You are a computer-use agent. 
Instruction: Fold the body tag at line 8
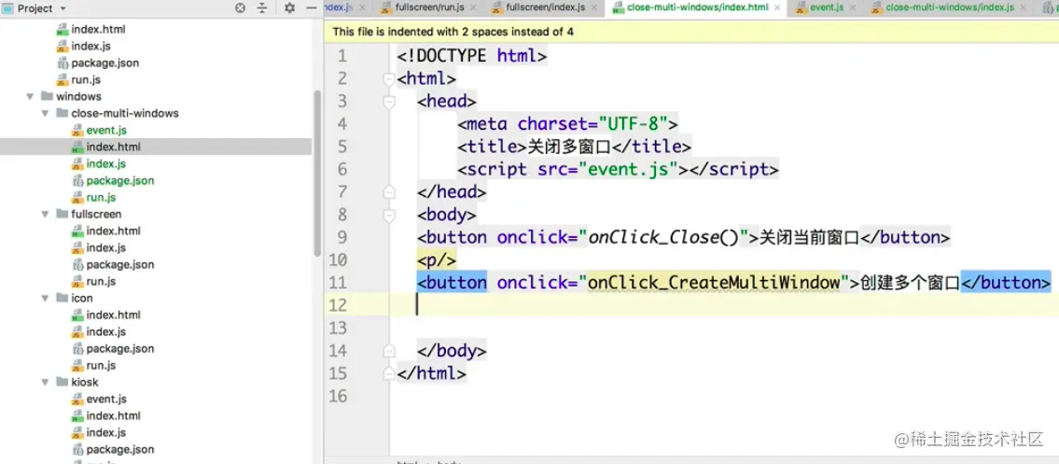tap(388, 216)
